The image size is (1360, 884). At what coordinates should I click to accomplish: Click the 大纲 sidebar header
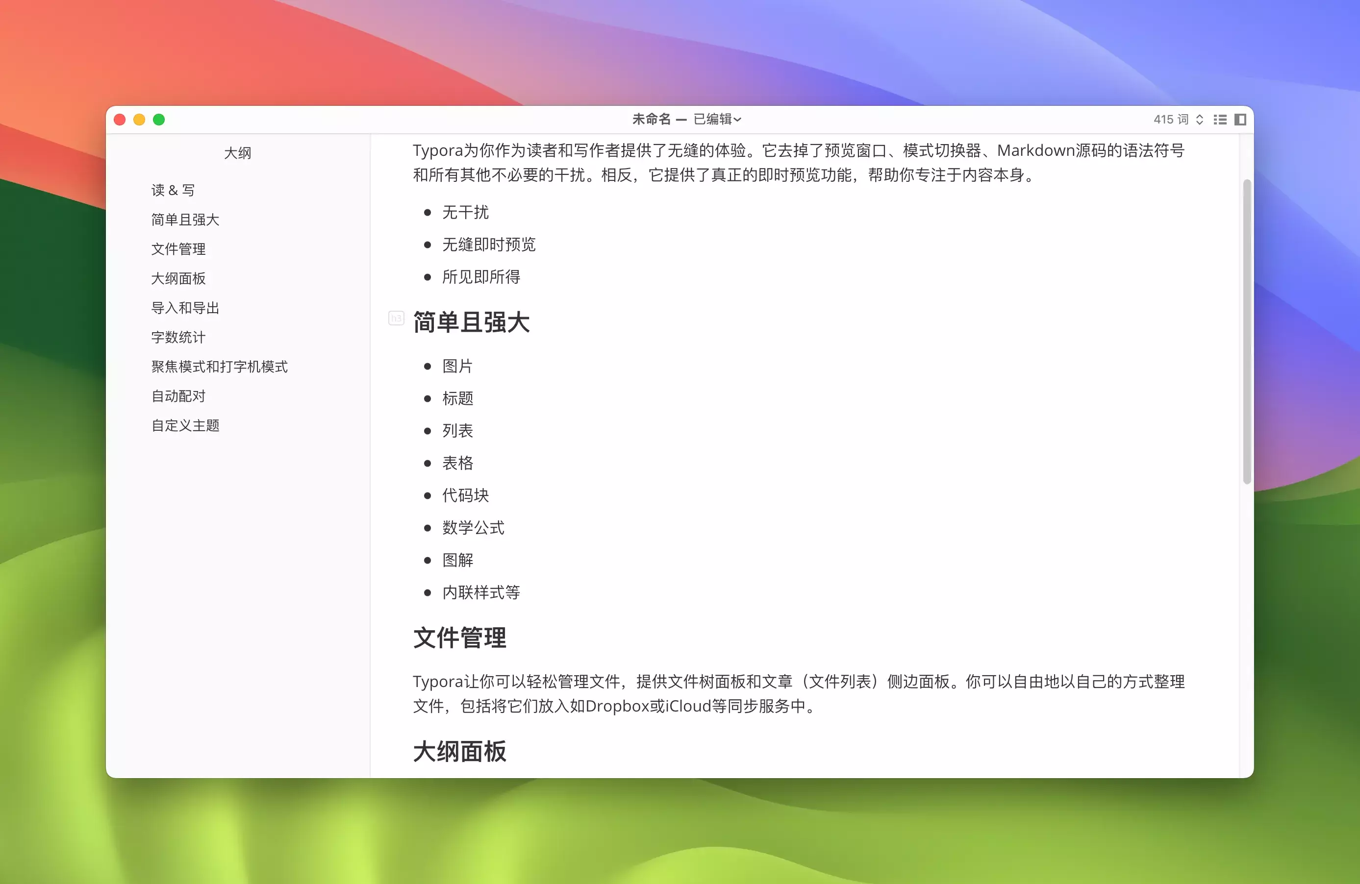[x=238, y=152]
